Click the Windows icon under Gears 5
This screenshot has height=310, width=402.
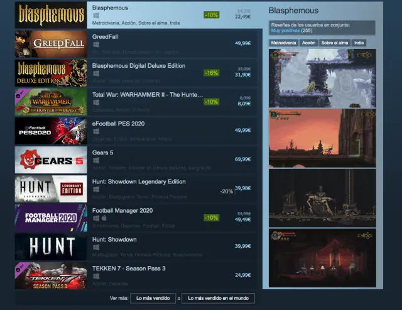(x=96, y=161)
